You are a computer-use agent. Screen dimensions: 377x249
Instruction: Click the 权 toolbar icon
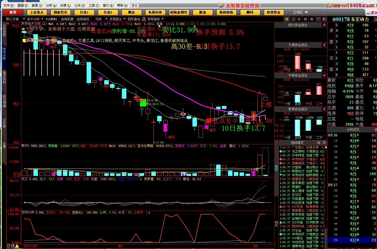299,19
